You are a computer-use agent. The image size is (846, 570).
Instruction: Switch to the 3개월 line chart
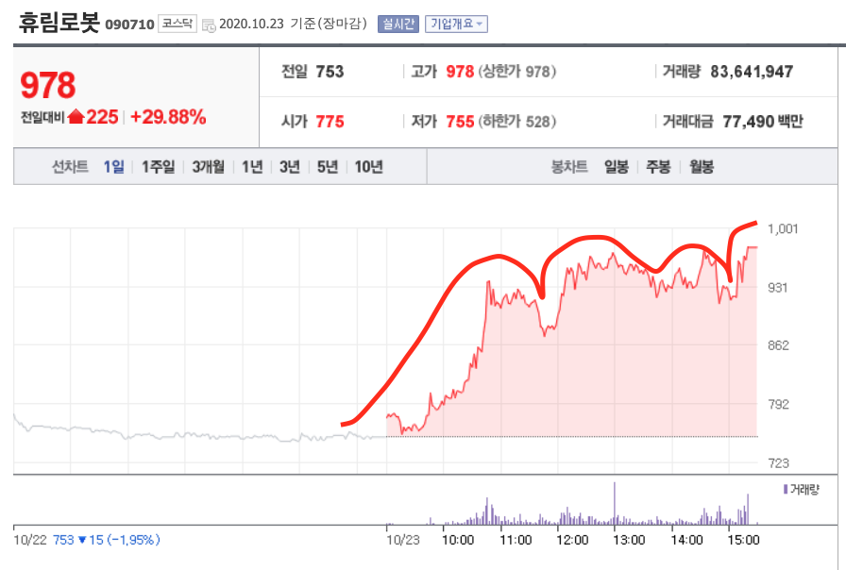coord(209,167)
